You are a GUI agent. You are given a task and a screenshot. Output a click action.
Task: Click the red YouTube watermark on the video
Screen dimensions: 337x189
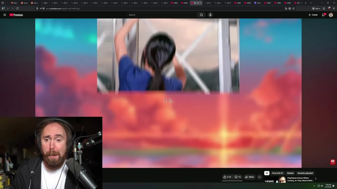click(333, 162)
